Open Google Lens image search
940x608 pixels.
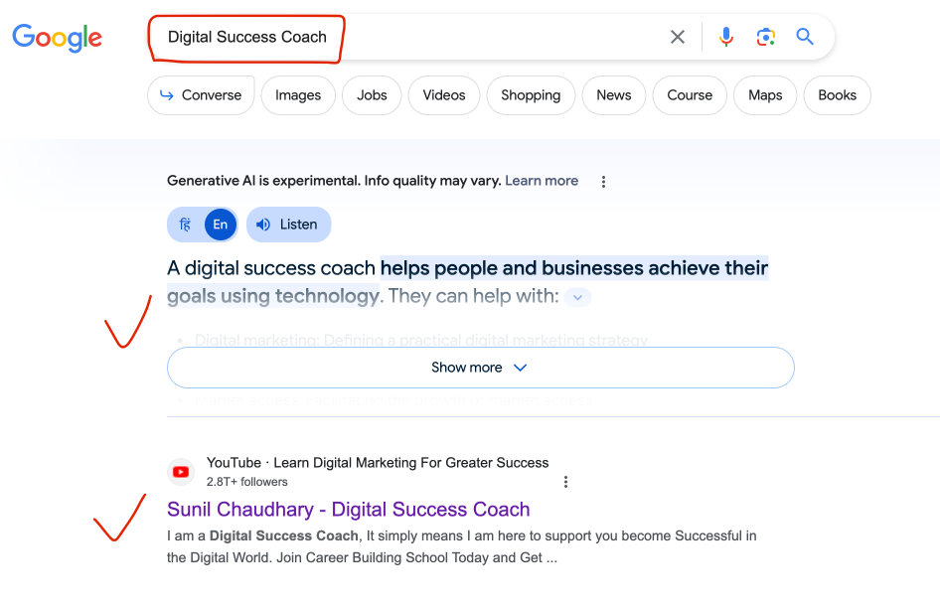[765, 36]
